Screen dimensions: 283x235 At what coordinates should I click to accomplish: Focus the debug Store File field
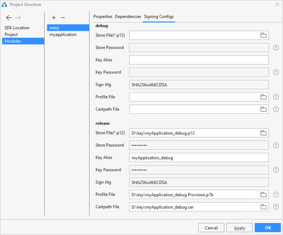pyautogui.click(x=199, y=35)
